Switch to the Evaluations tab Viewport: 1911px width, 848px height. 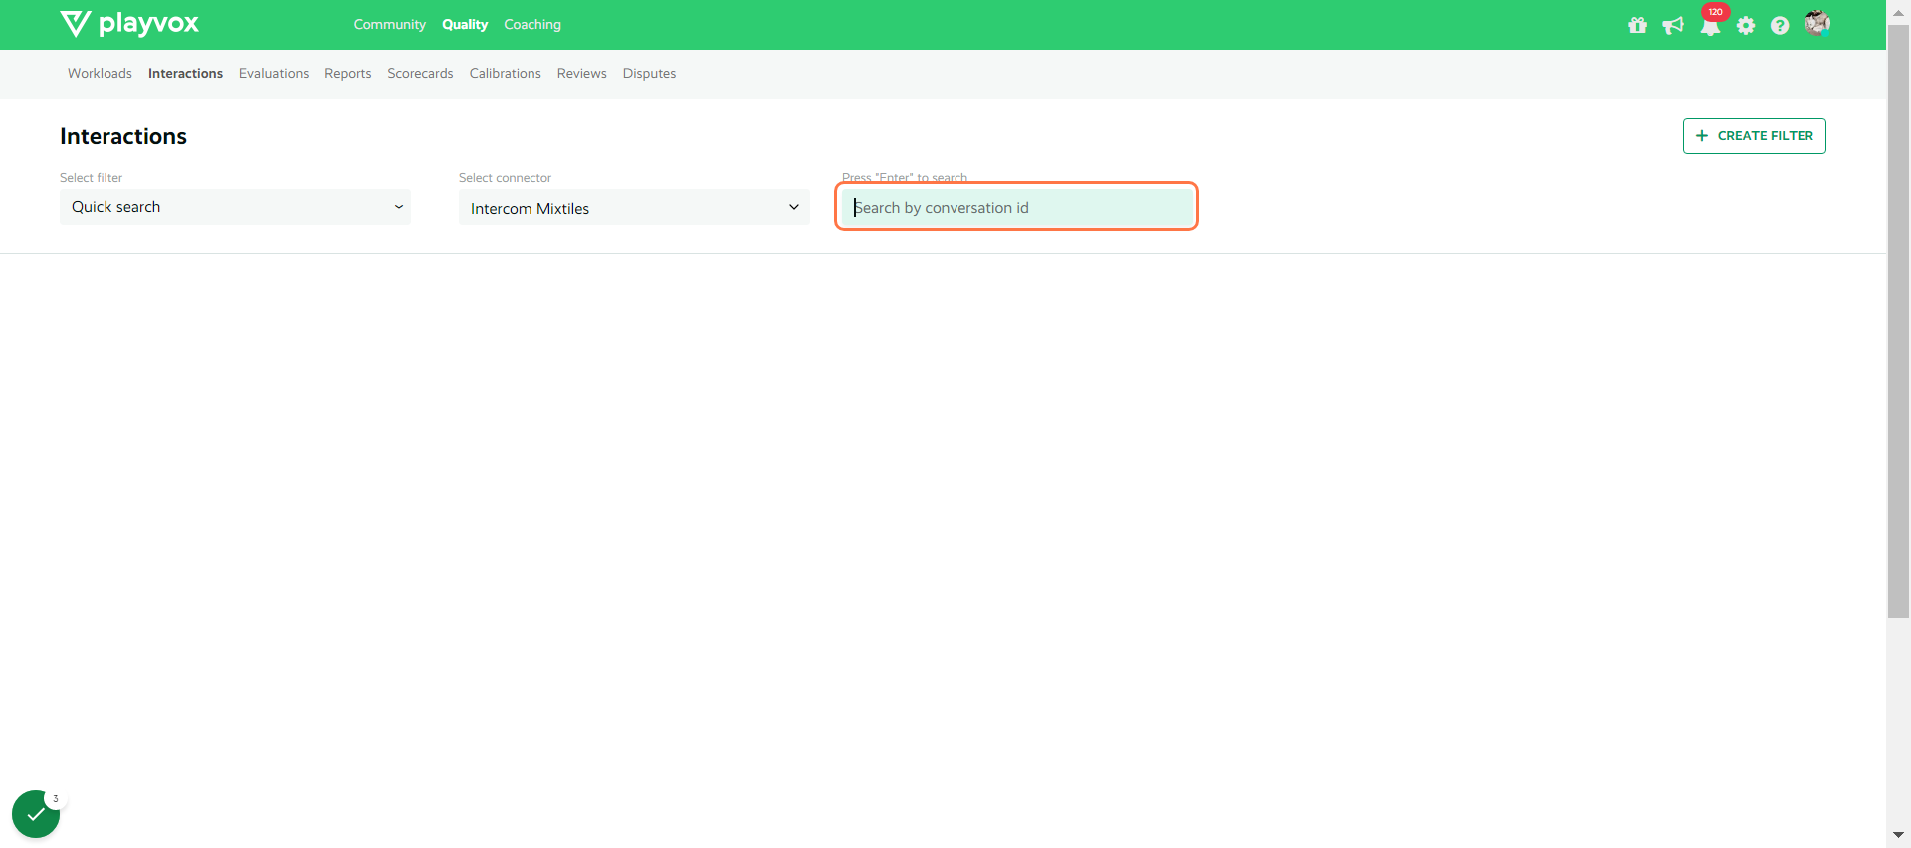(274, 73)
